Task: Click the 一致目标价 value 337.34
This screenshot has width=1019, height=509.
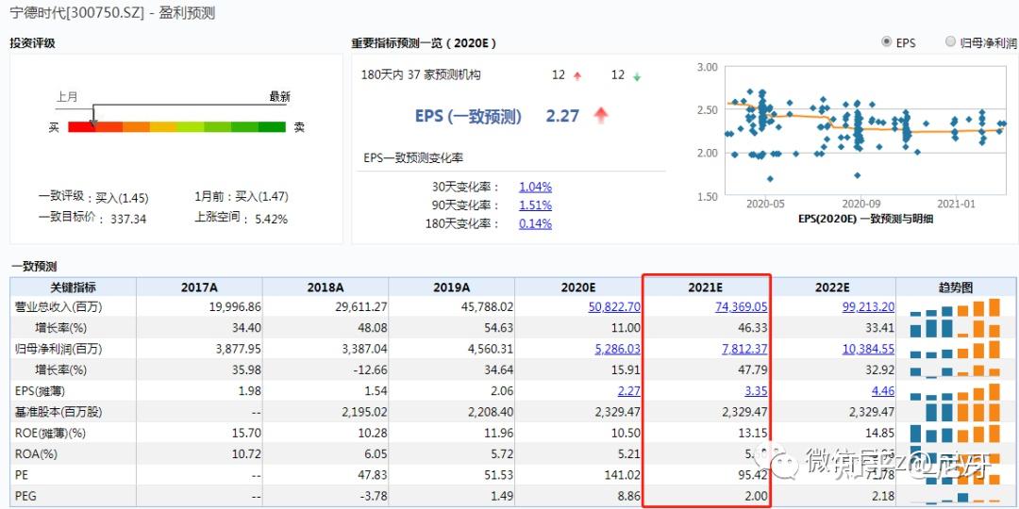Action: coord(128,219)
